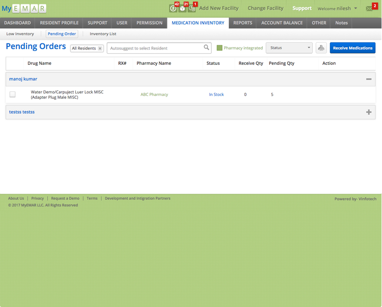Click the MyEMAR logo
Image resolution: width=382 pixels, height=307 pixels.
pos(24,9)
